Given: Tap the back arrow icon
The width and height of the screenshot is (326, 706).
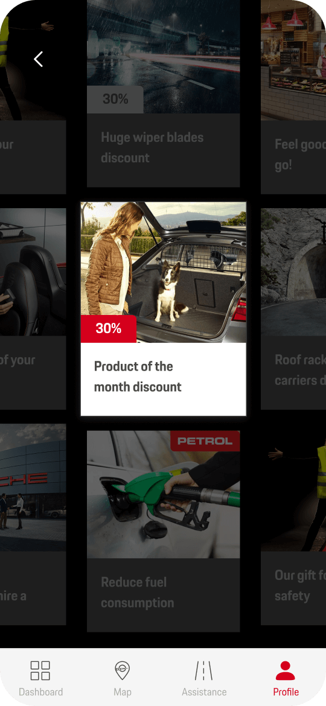Looking at the screenshot, I should click(38, 59).
